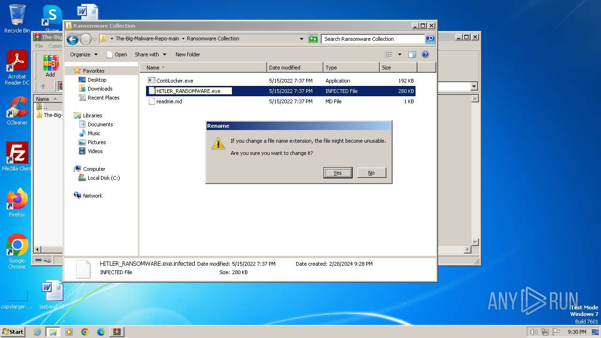Click the rename text field HITLER_RANSOMWARE.exe
601x338 pixels.
pos(193,91)
